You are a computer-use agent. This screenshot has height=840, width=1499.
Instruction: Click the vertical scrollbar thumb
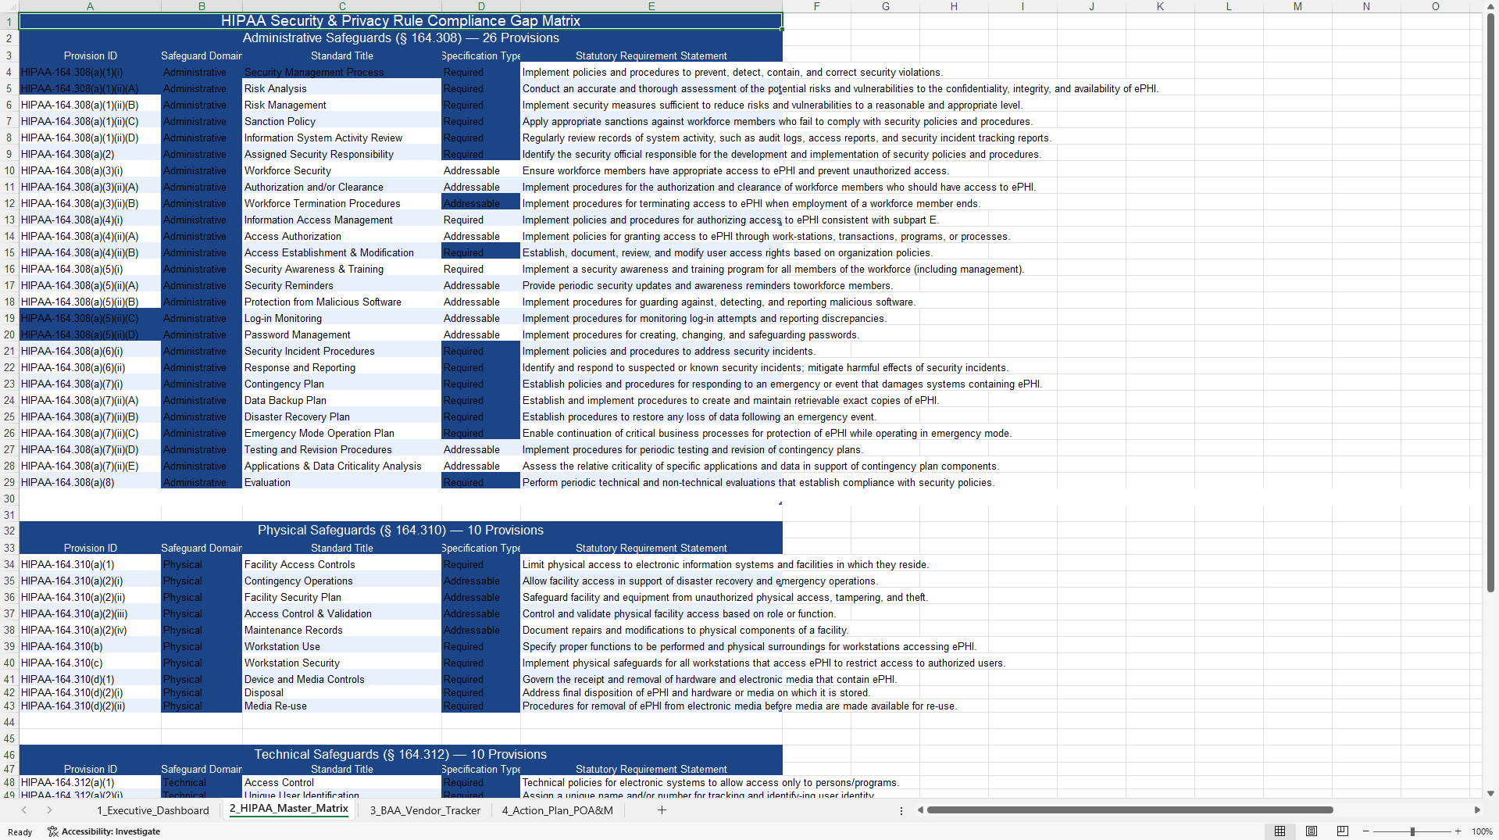coord(1490,302)
